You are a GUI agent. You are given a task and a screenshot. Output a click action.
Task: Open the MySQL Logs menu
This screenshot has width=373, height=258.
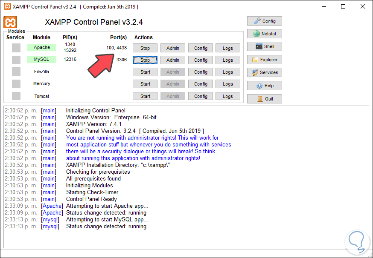click(x=228, y=60)
